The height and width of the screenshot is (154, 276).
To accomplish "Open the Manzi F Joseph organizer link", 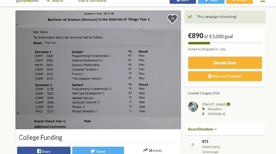I will click(214, 104).
